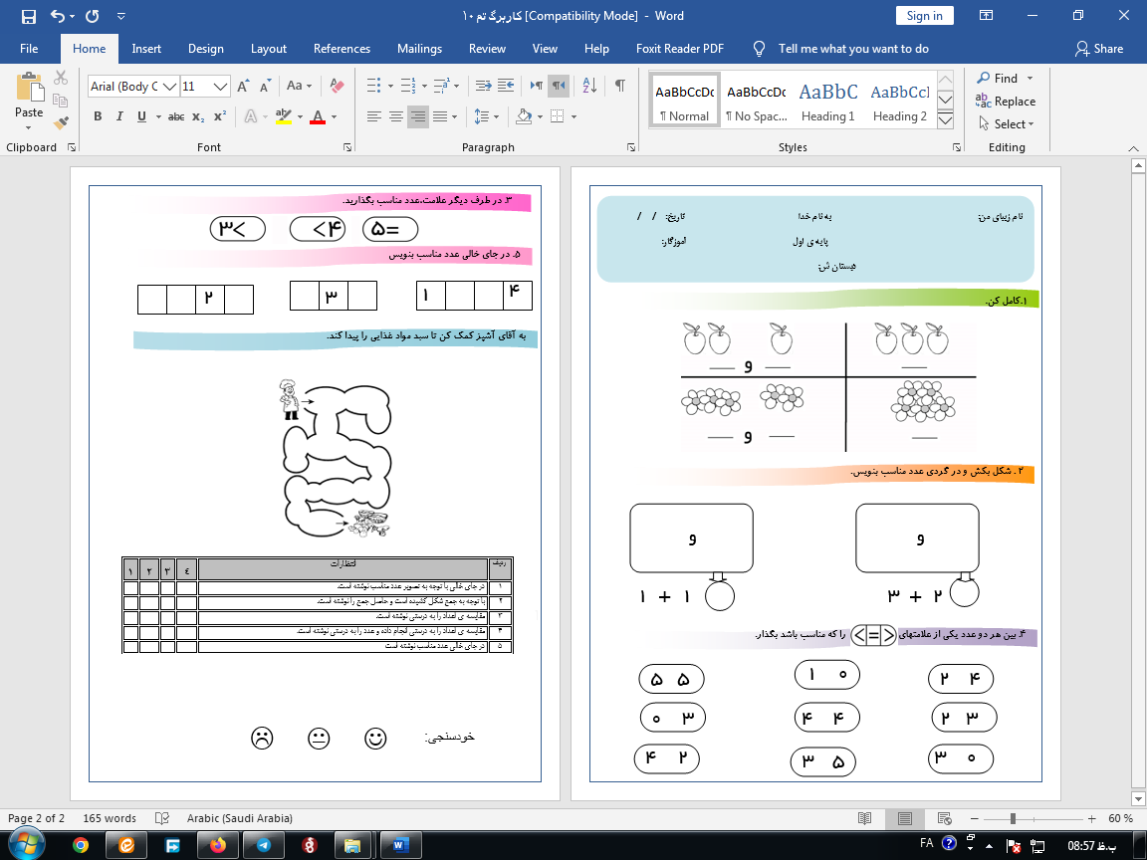Expand the font size dropdown
This screenshot has height=860, width=1147.
pyautogui.click(x=221, y=87)
